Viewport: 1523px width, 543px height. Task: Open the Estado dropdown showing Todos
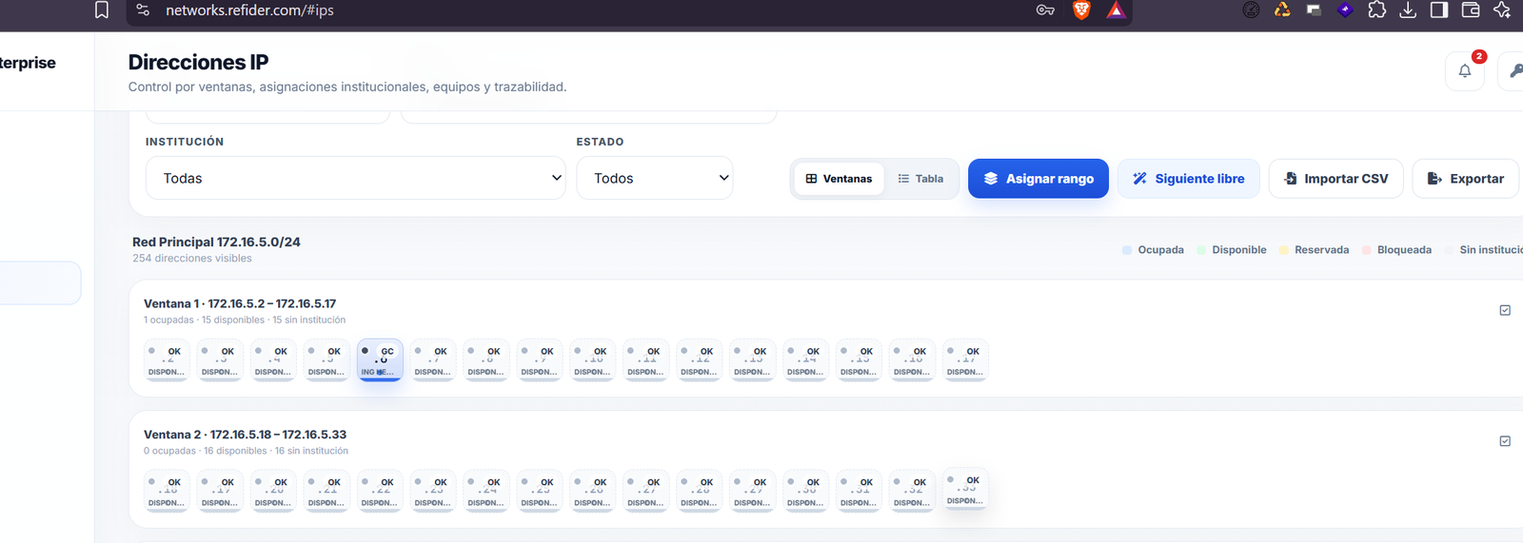(655, 178)
